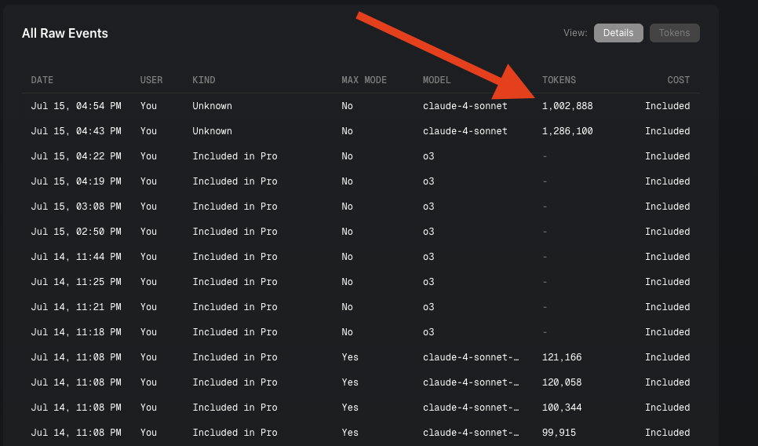Click Included cost in 1,286,100 tokens row
Viewport: 758px width, 446px height.
[667, 131]
